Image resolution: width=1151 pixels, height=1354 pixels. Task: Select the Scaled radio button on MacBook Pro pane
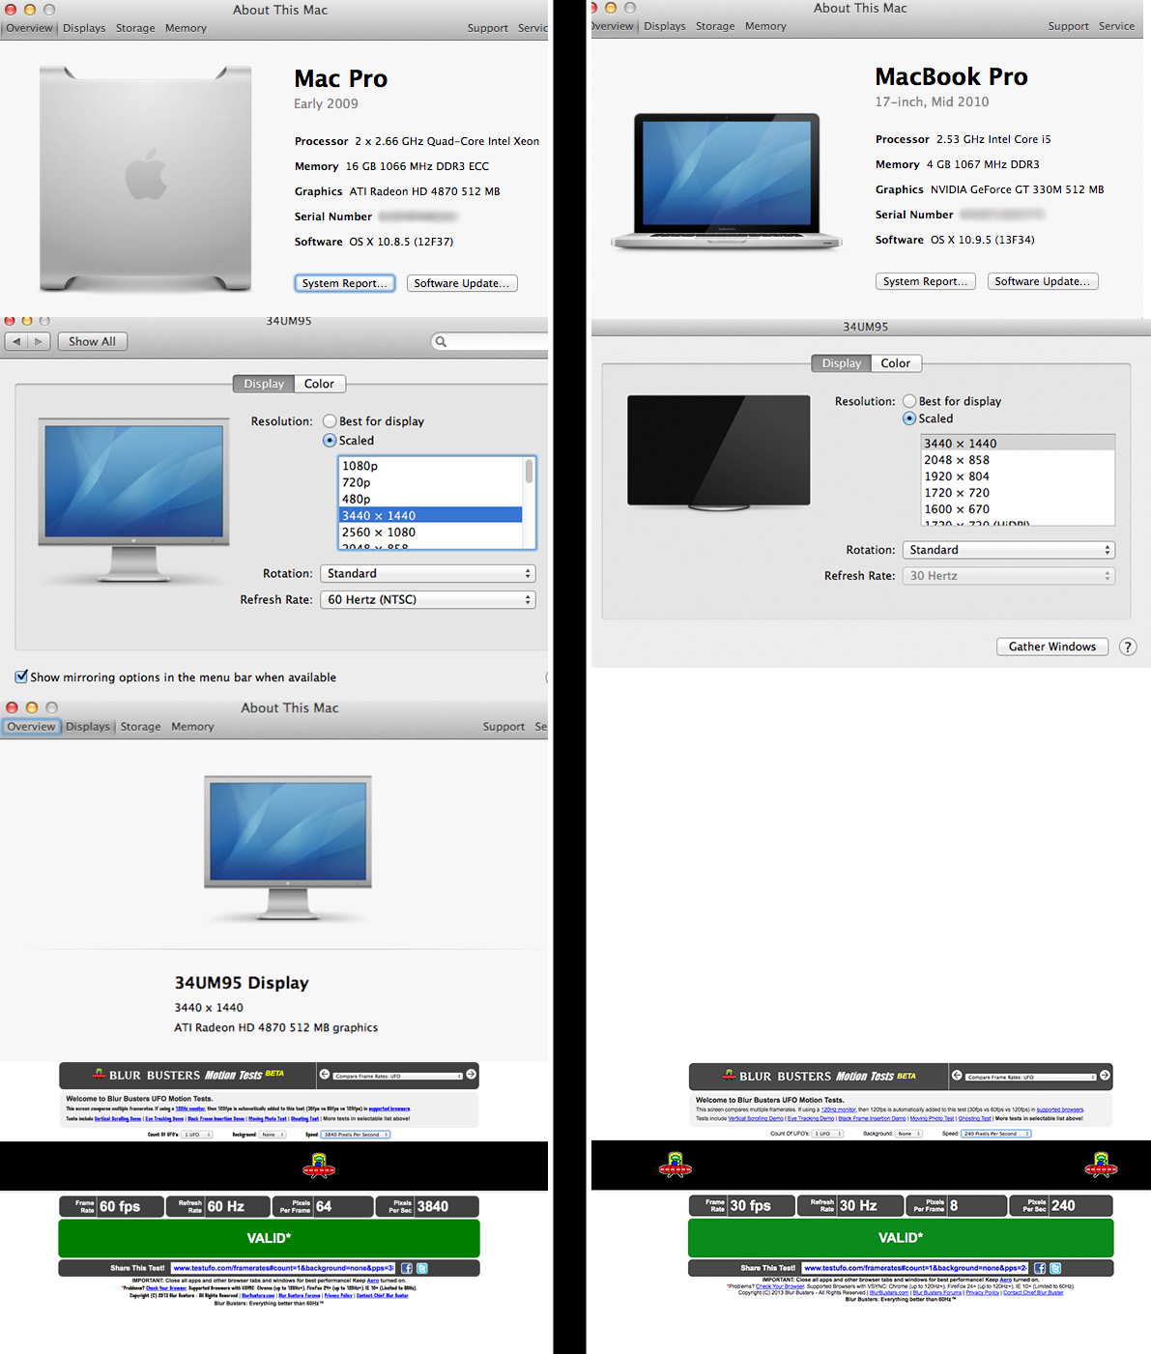[x=909, y=418]
